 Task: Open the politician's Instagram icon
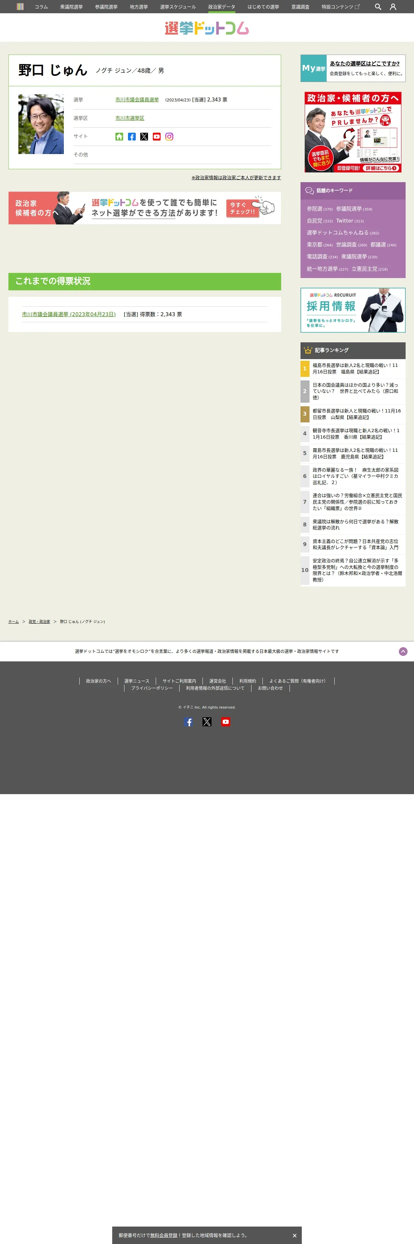click(169, 137)
